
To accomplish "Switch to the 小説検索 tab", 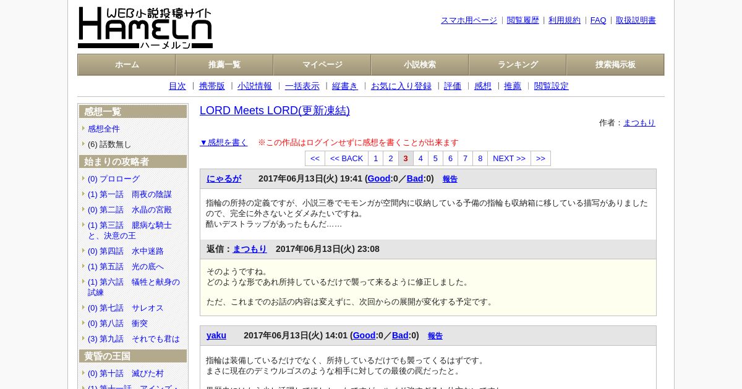I will [x=420, y=65].
